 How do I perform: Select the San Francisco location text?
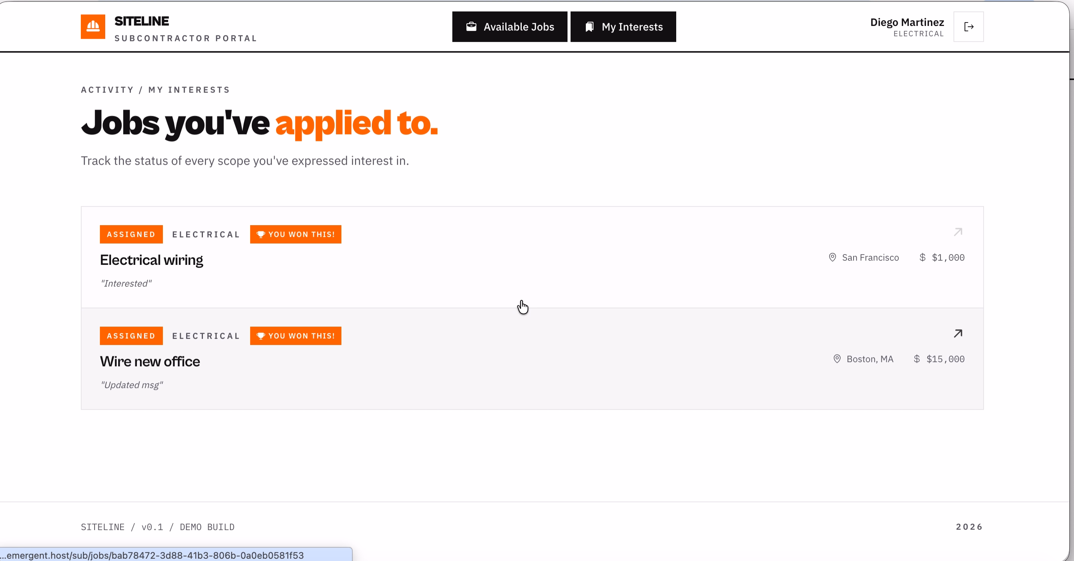point(870,257)
